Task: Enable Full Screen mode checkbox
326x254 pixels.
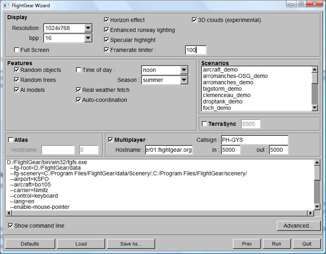Action: pos(17,50)
